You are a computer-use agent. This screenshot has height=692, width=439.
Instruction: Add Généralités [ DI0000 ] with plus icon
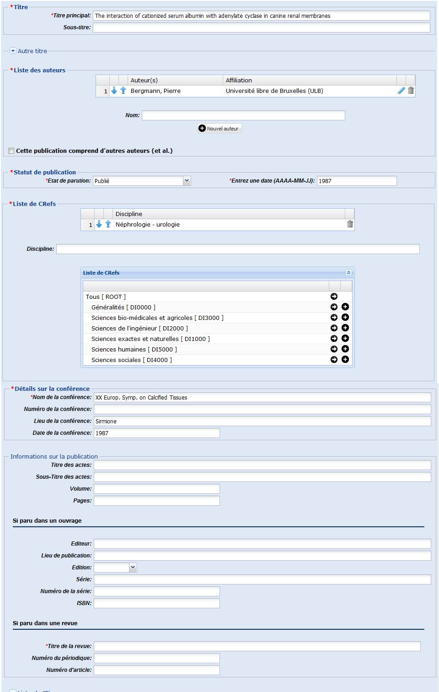[345, 307]
